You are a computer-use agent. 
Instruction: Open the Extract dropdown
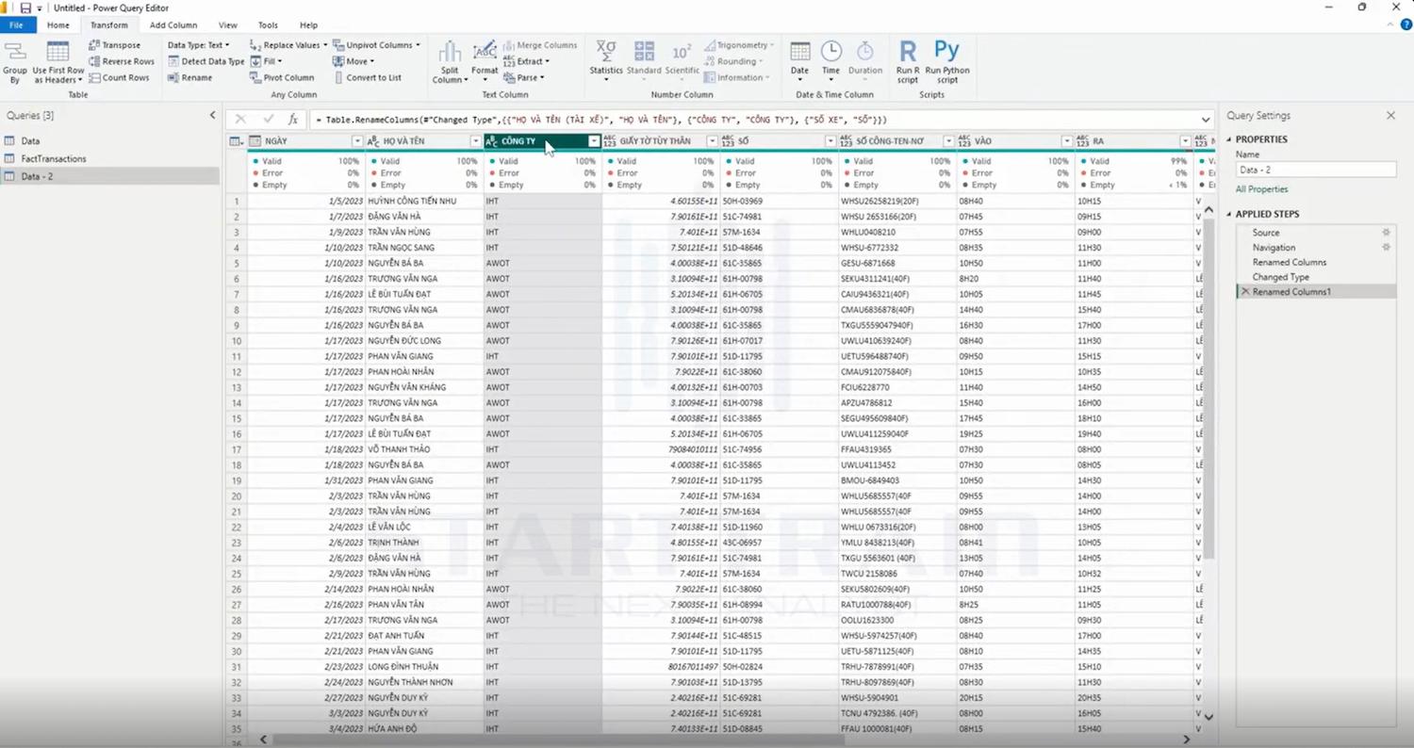(x=526, y=61)
